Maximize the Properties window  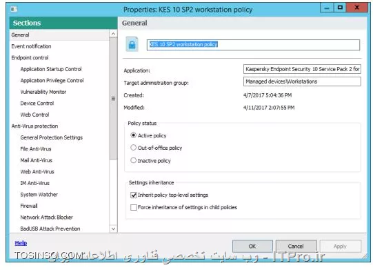[x=340, y=8]
